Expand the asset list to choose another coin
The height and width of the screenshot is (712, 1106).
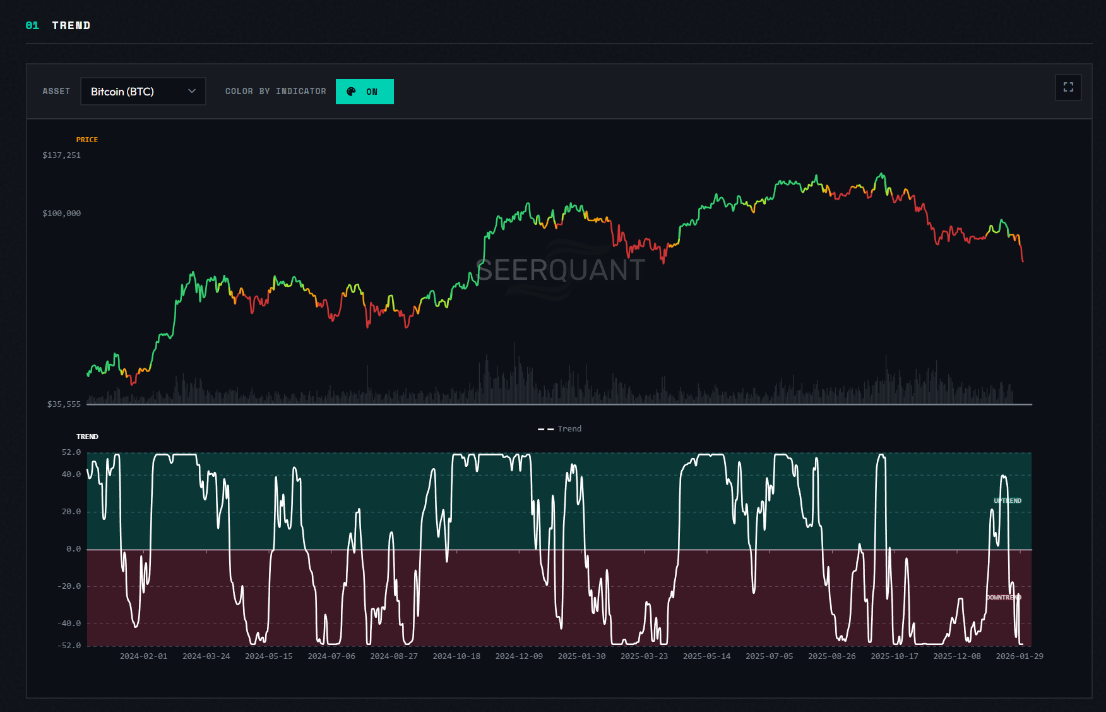tap(143, 91)
